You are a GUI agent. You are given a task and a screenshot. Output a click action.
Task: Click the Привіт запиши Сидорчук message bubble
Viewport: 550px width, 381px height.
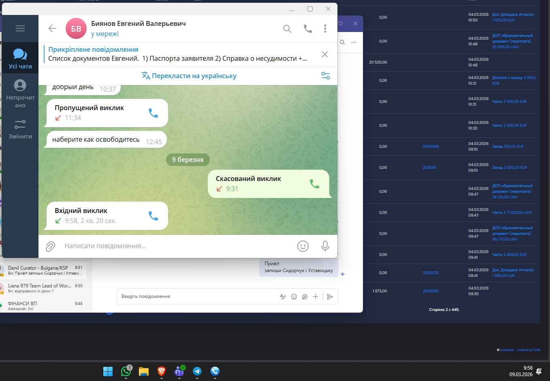click(299, 267)
